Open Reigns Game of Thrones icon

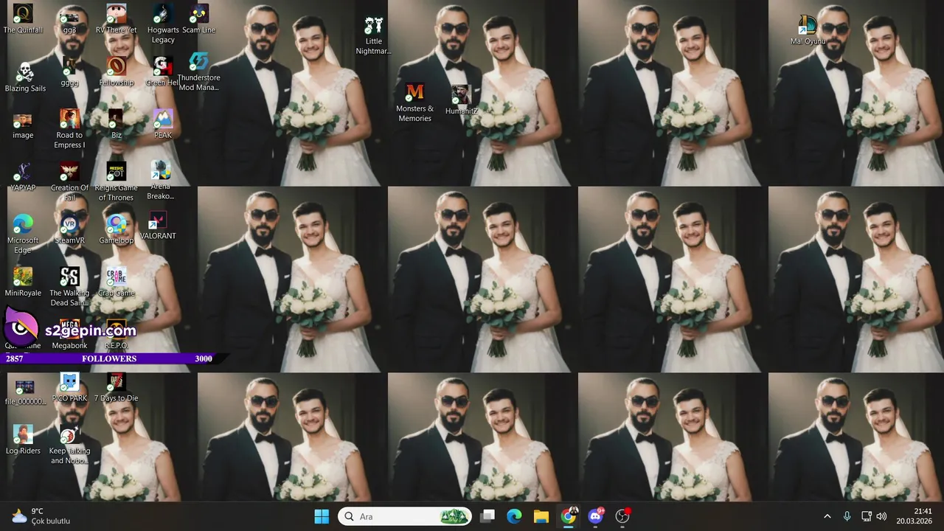point(117,181)
